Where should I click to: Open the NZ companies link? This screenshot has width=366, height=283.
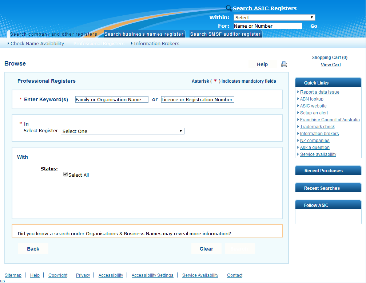point(315,141)
